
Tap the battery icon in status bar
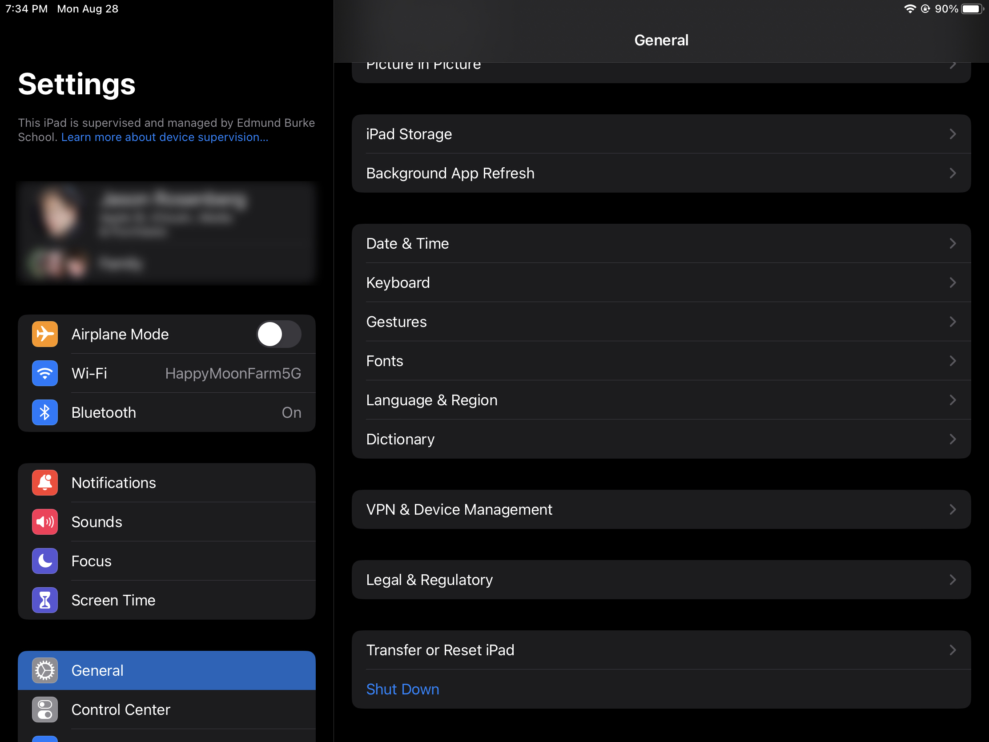tap(973, 9)
